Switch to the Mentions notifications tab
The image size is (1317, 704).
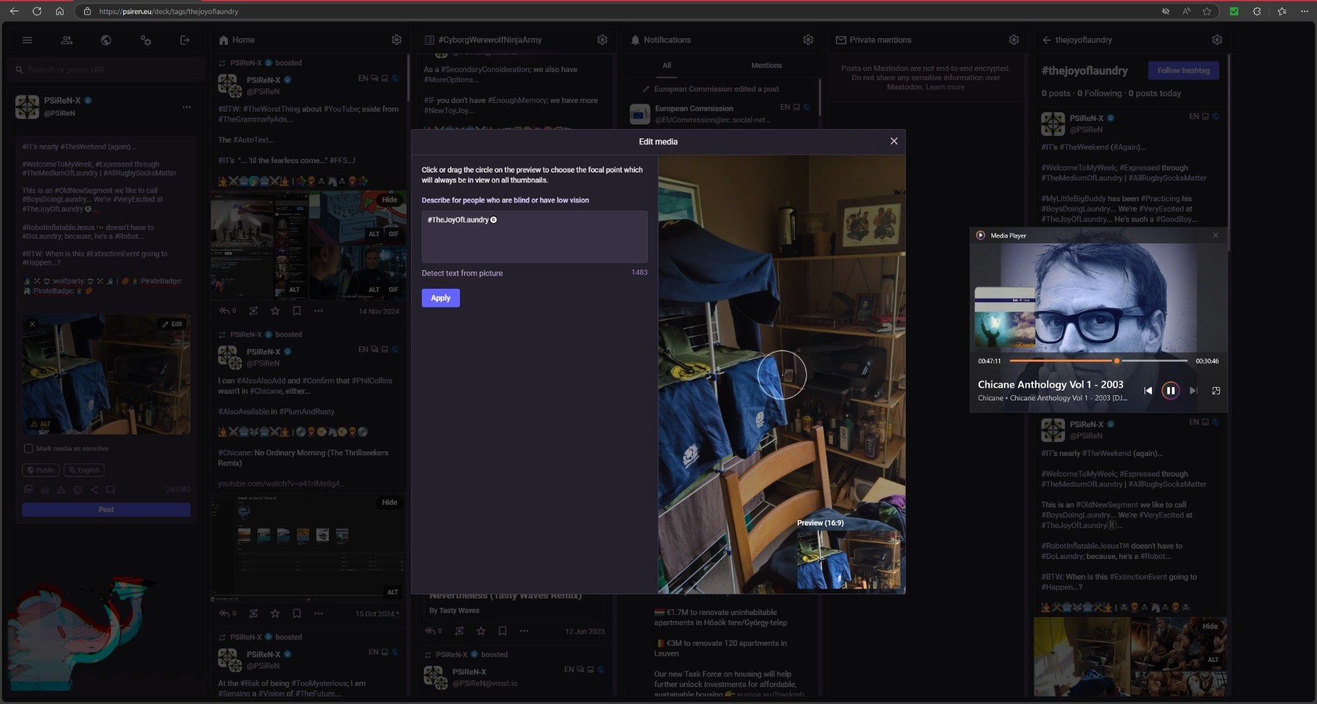click(766, 66)
